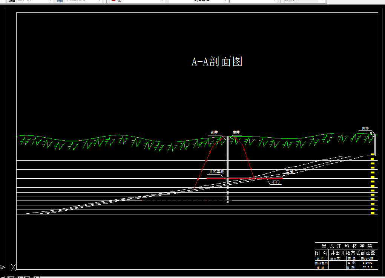Click the 指导老师 label cell
Image resolution: width=385 pixels, height=278 pixels.
click(321, 263)
